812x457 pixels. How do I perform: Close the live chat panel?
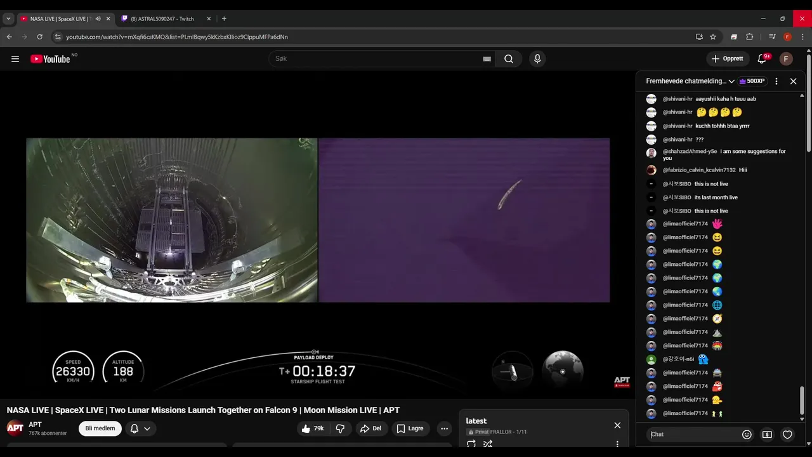click(793, 81)
